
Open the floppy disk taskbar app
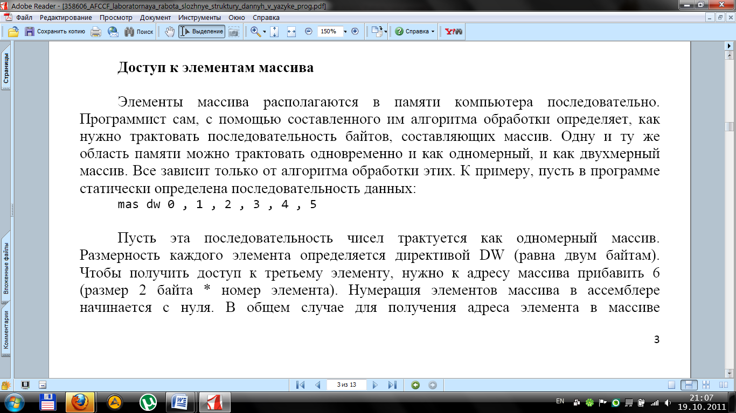48,402
